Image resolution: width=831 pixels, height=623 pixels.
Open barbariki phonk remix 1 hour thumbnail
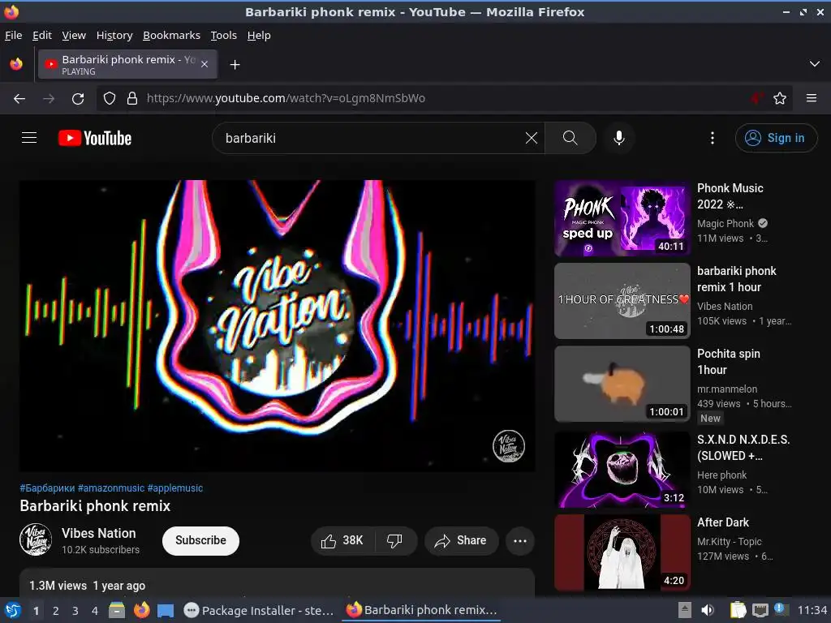point(622,301)
